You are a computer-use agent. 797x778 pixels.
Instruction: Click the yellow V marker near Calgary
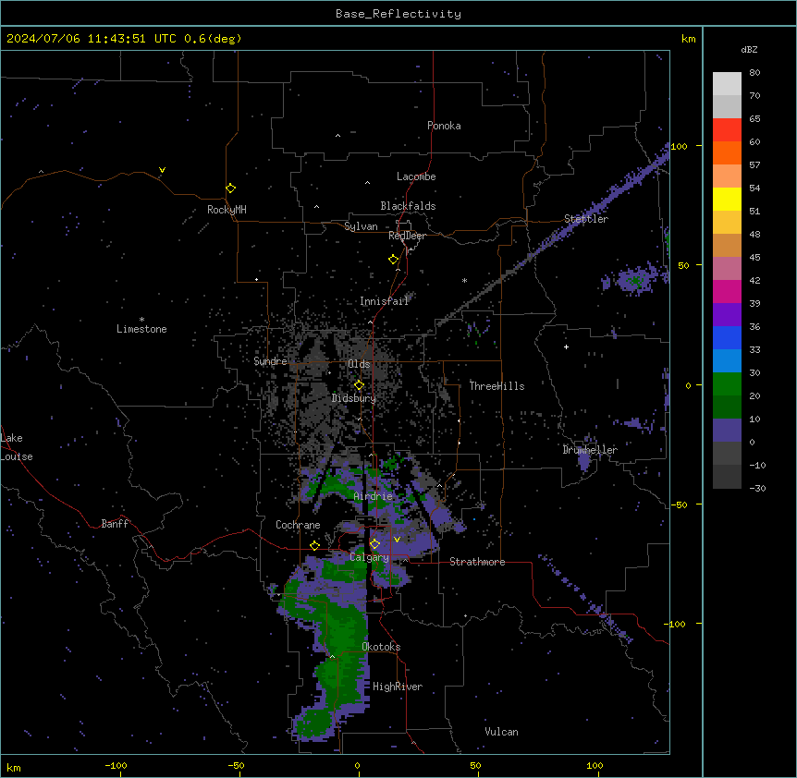[397, 540]
